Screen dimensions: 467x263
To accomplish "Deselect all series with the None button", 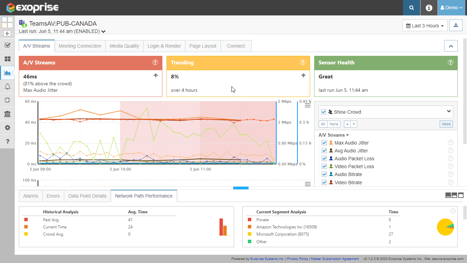I will click(334, 124).
